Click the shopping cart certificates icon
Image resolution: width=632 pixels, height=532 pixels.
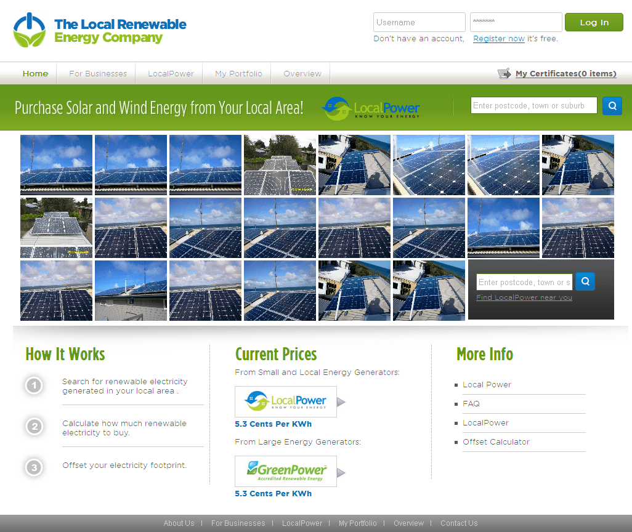pos(504,74)
